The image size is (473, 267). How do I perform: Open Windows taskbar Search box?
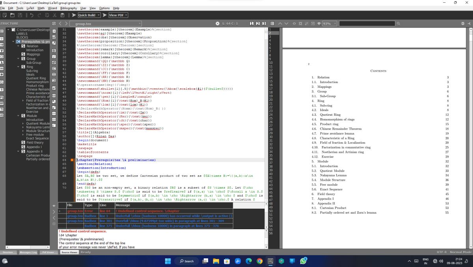186,261
